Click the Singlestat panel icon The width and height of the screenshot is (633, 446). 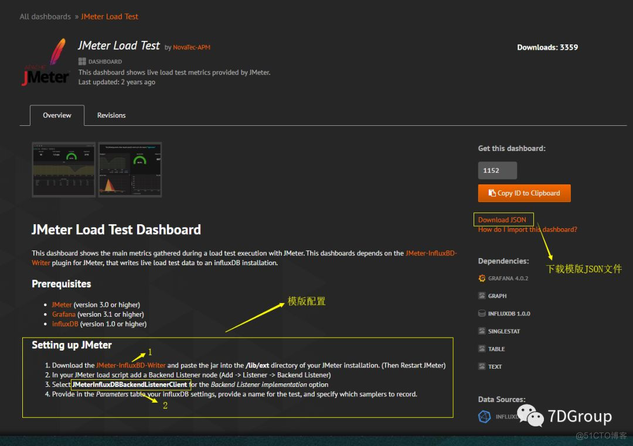click(x=482, y=331)
